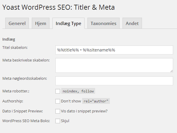This screenshot has width=177, height=133.
Task: Click the Meta beskrivelse skabelon label
Action: click(x=26, y=60)
